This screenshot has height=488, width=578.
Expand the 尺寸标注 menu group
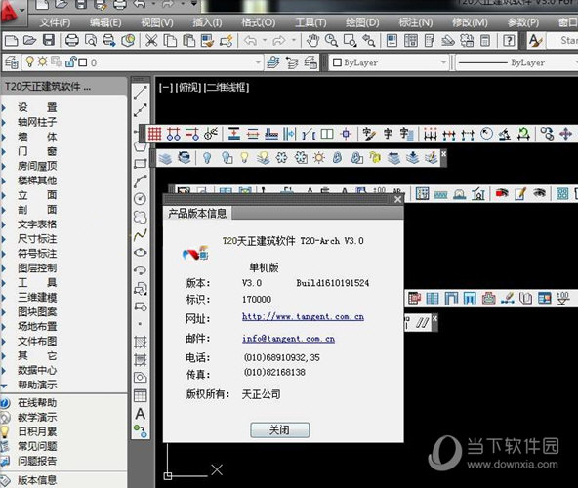tap(37, 239)
